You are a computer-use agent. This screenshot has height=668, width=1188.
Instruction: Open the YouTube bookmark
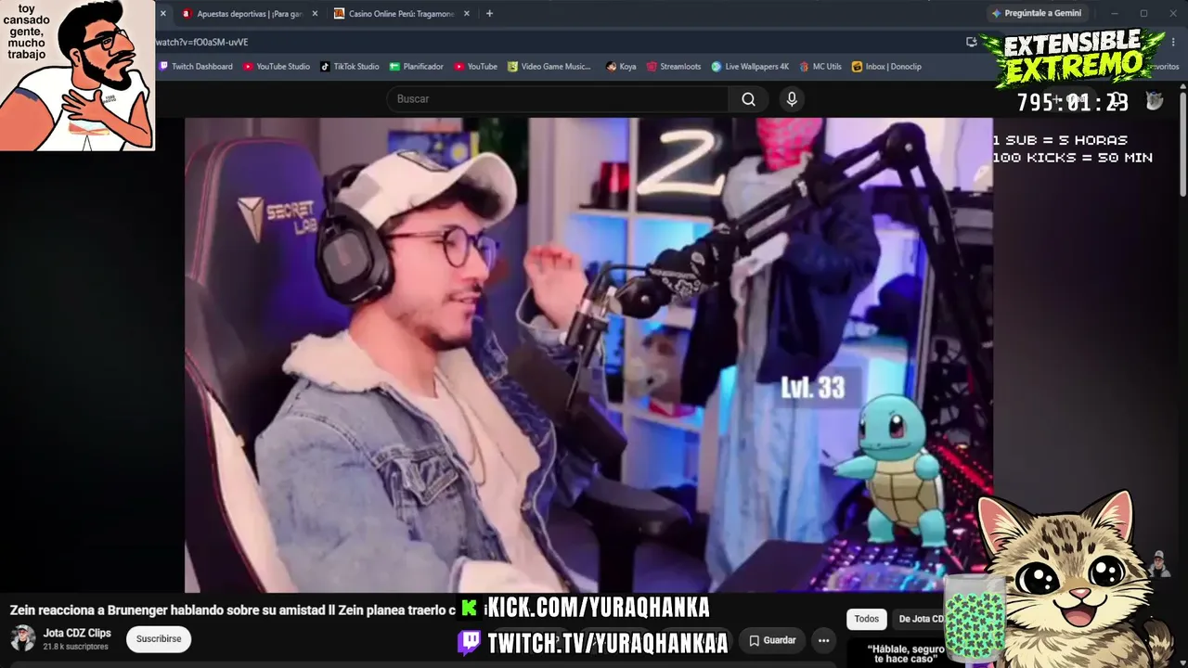coord(475,67)
